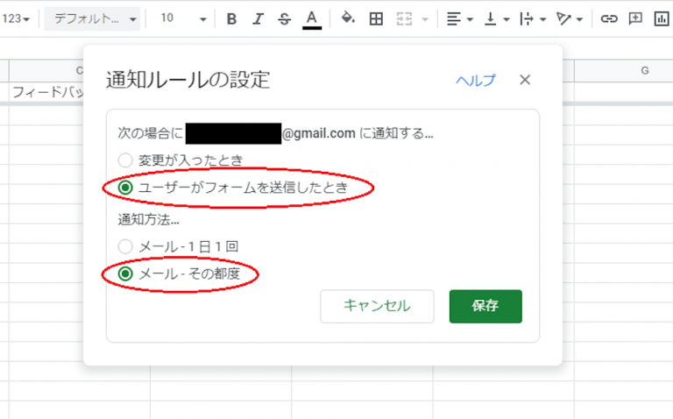Screen dimensions: 673x419
Task: Open the cell borders tool
Action: 376,18
